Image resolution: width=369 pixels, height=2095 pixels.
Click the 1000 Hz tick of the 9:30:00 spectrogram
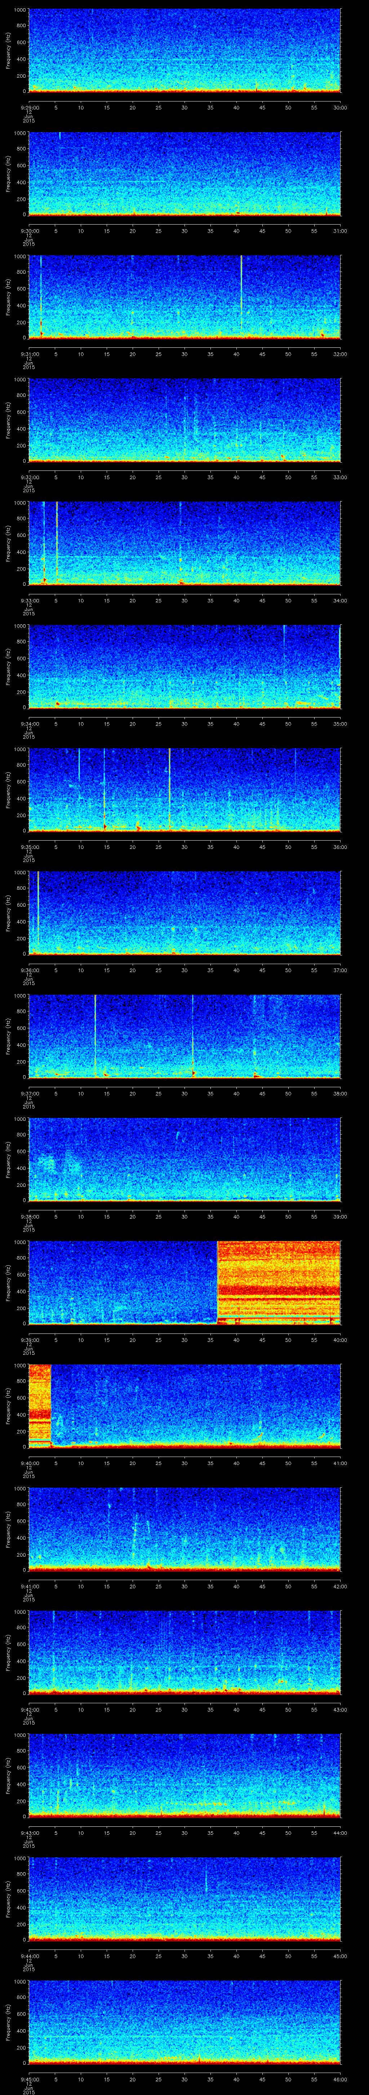(x=19, y=133)
